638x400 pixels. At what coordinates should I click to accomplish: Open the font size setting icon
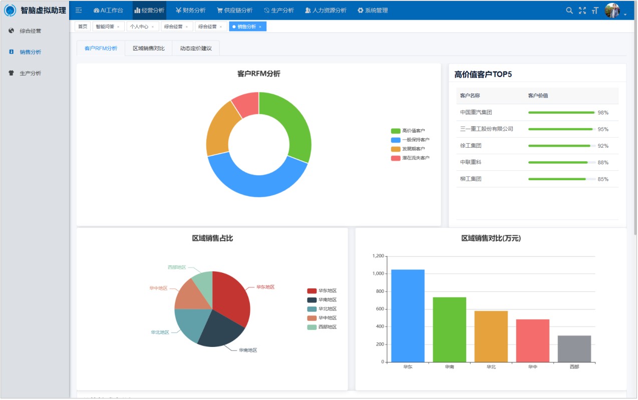coord(595,11)
